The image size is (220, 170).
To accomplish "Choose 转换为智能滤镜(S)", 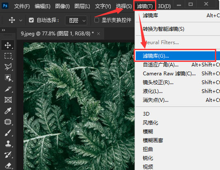I will tap(177, 29).
